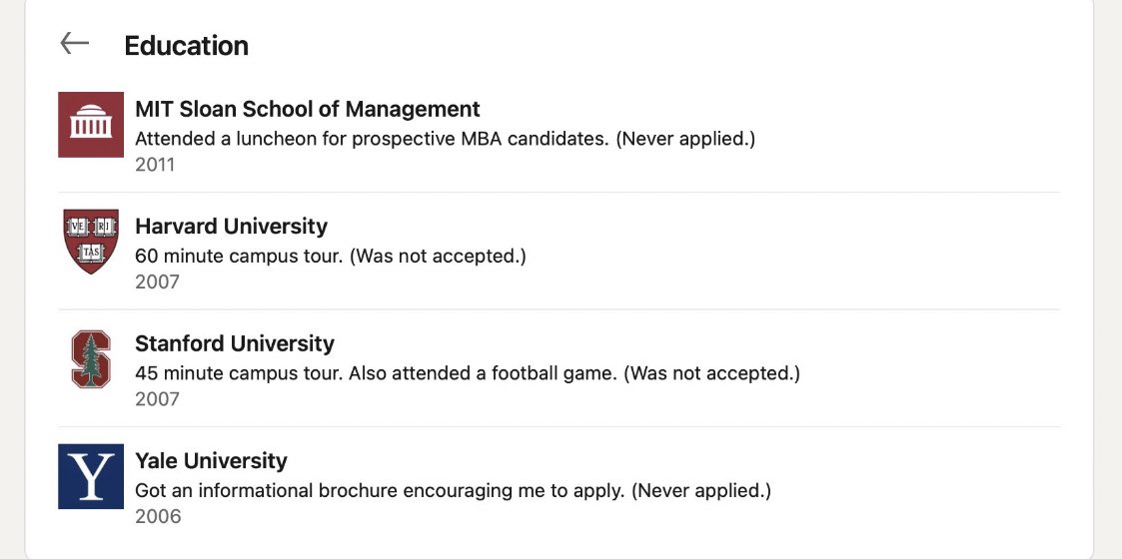The width and height of the screenshot is (1122, 559).
Task: Select the Stanford tree logo
Action: (91, 359)
